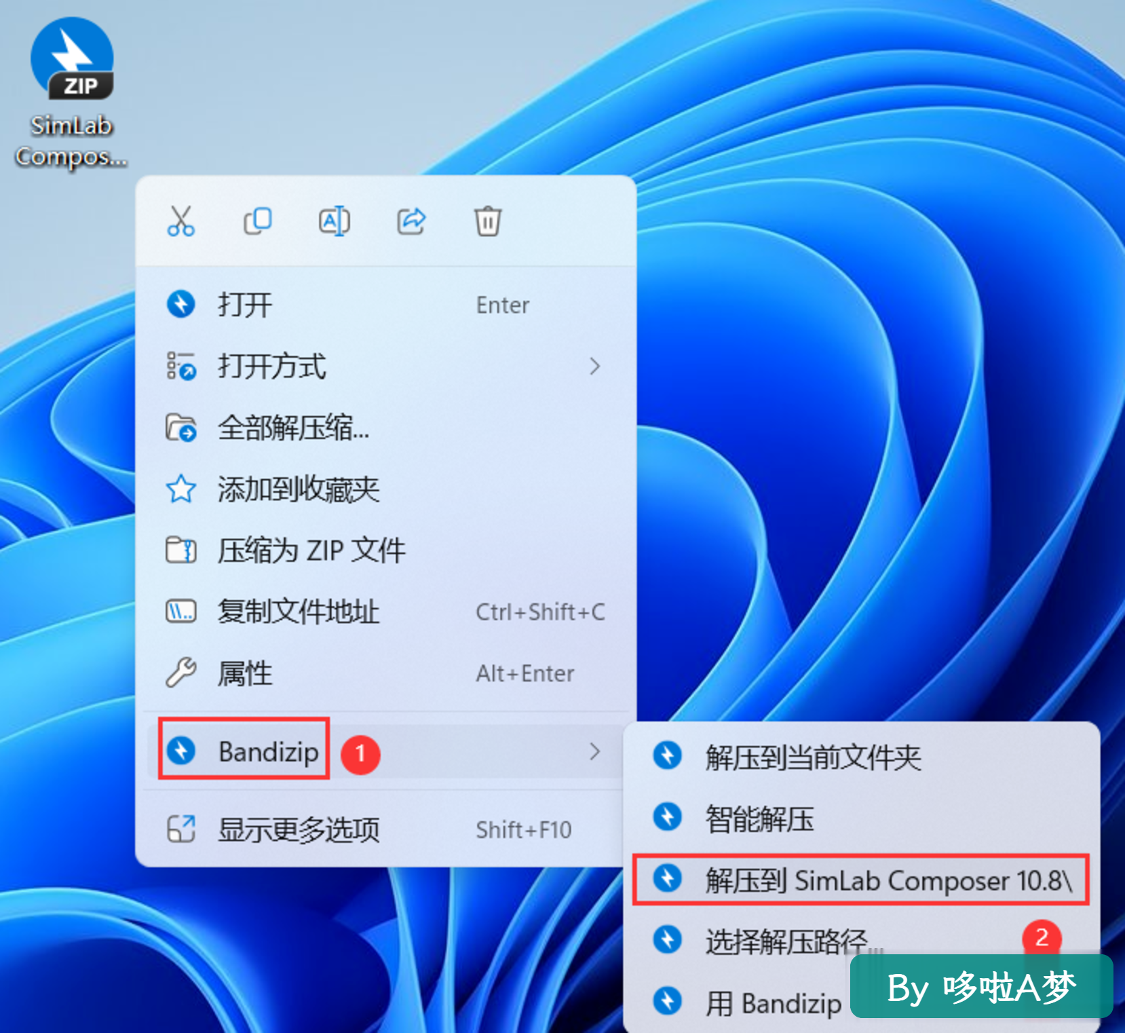Image resolution: width=1125 pixels, height=1033 pixels.
Task: Click the Bandizip icon beside 用 Bandizip
Action: (668, 1002)
